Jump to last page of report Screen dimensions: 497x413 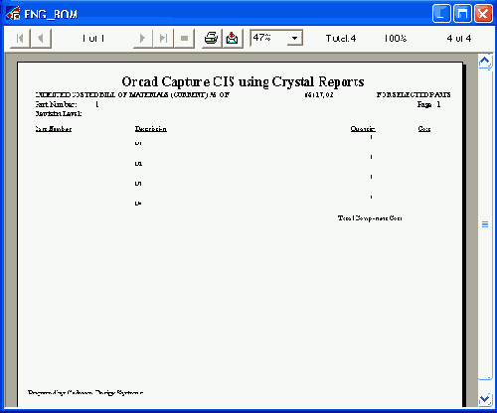[x=163, y=39]
